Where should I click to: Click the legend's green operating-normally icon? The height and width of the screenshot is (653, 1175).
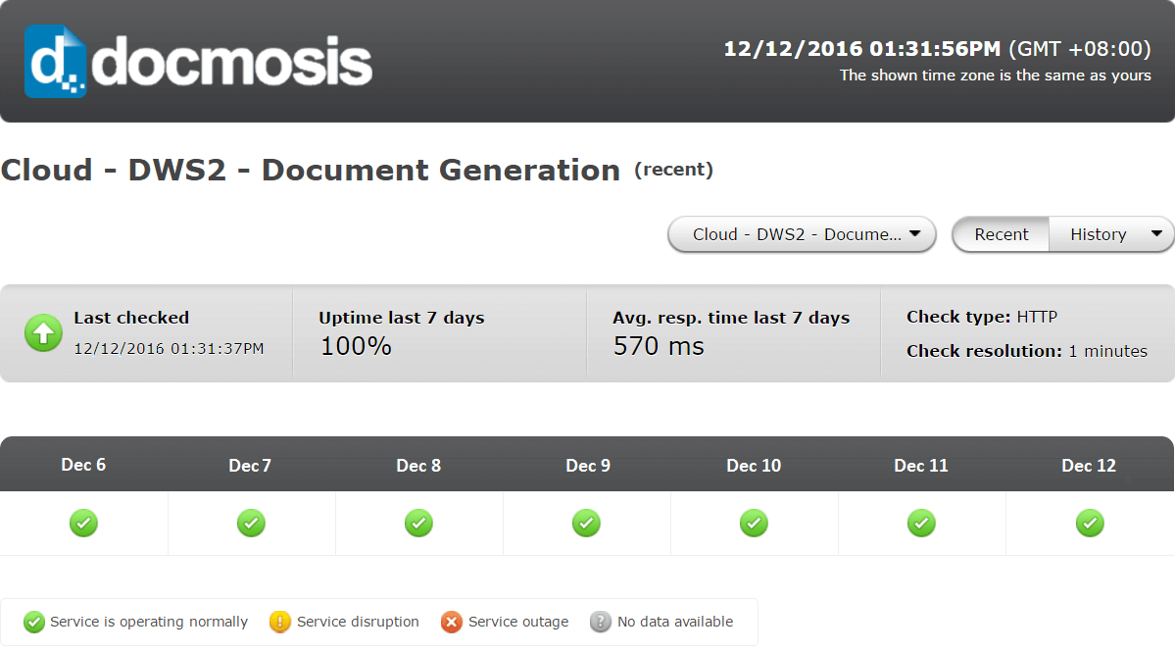33,622
